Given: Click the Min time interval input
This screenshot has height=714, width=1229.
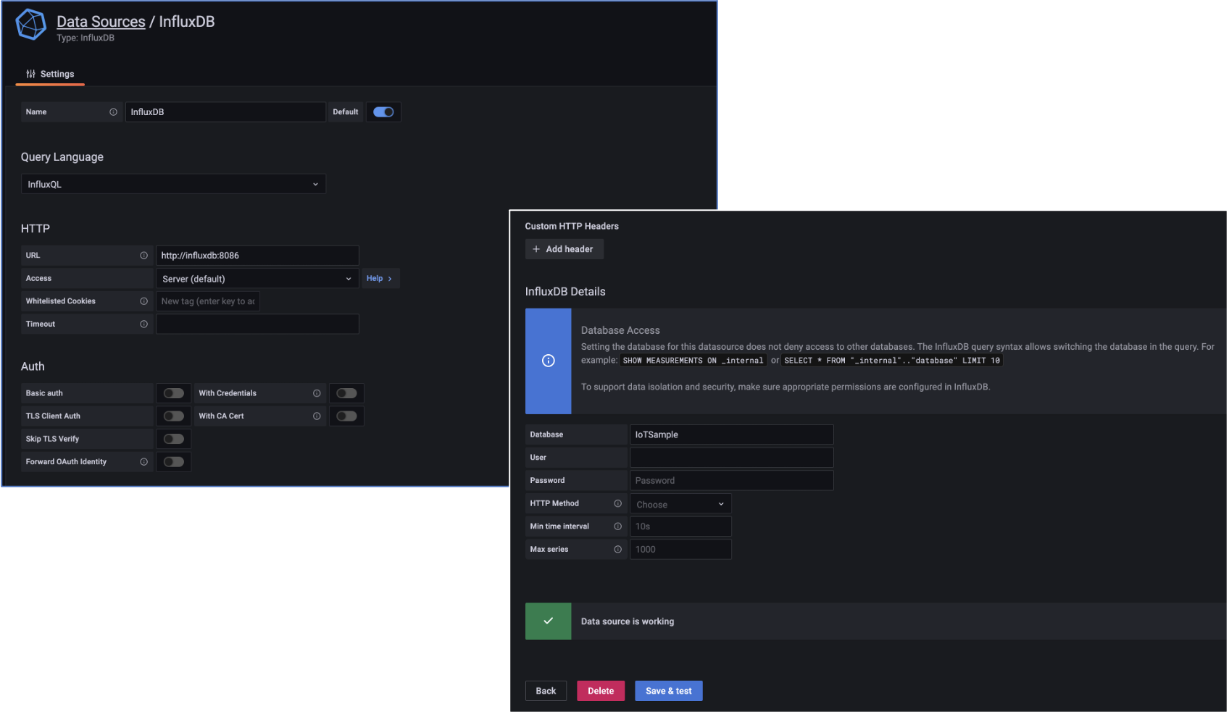Looking at the screenshot, I should [680, 526].
